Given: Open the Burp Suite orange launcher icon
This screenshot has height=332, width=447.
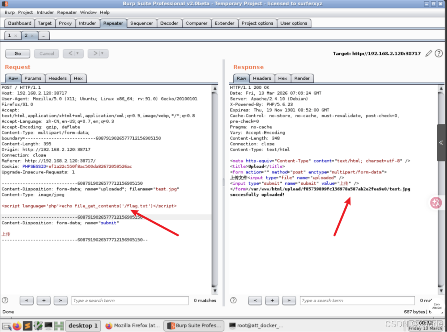Looking at the screenshot, I should pyautogui.click(x=27, y=326).
